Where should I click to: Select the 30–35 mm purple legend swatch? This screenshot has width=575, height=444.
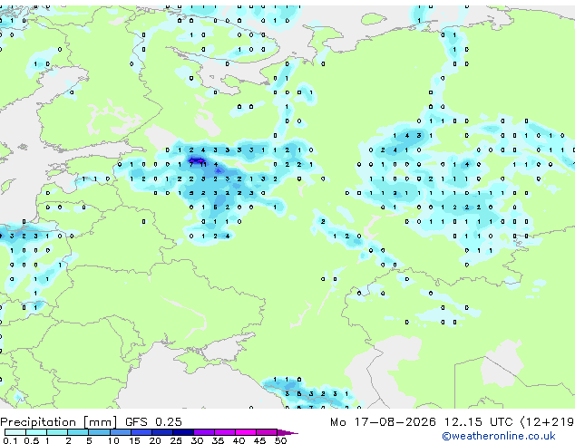(203, 432)
